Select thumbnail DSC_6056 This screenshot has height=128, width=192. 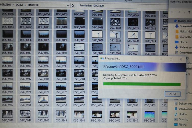[8, 12]
